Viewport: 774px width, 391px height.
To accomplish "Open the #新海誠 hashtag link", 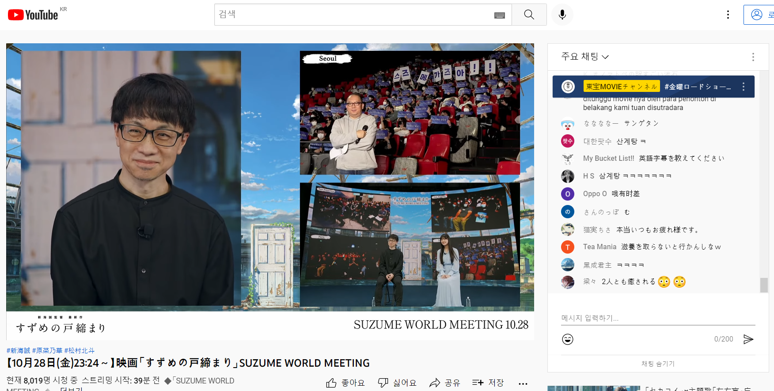I will [18, 350].
